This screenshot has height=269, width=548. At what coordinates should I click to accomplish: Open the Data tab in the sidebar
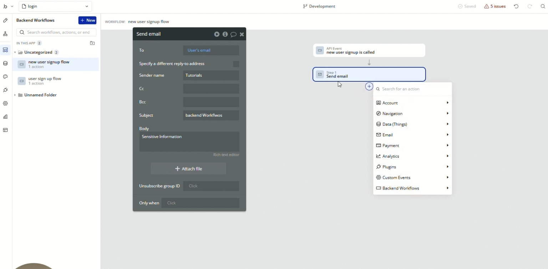[5, 63]
